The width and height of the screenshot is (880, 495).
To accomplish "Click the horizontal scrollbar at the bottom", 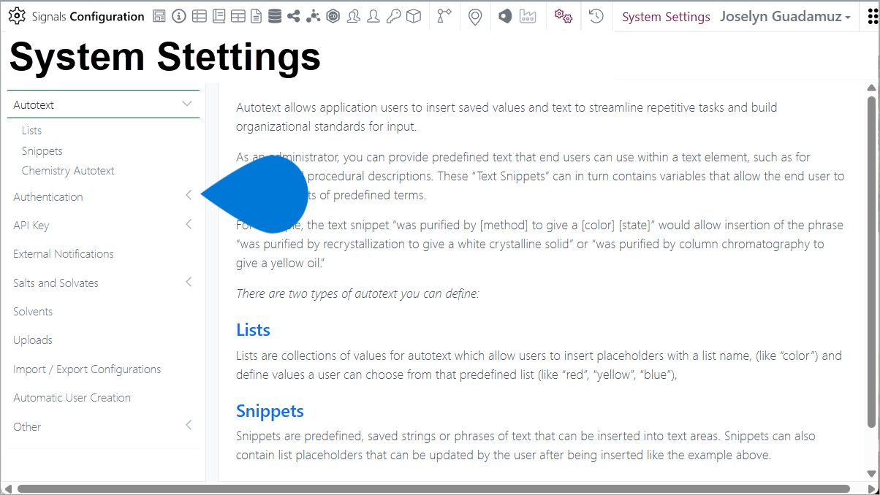I will coord(433,488).
